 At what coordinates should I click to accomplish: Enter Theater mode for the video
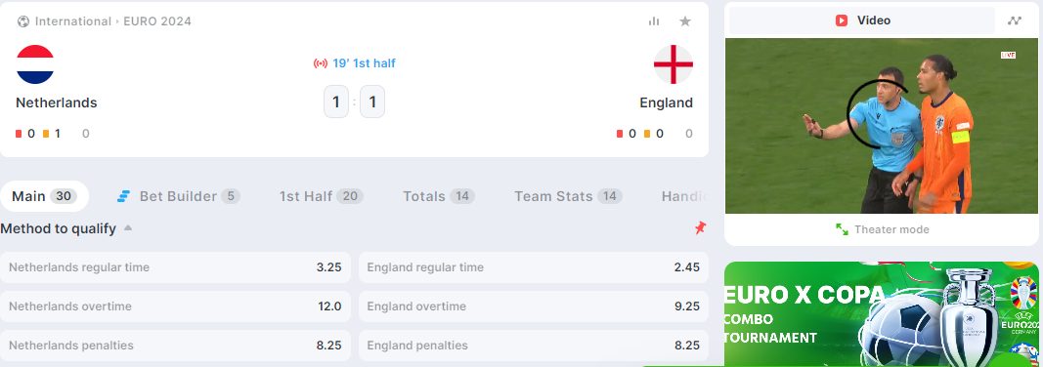pyautogui.click(x=882, y=229)
